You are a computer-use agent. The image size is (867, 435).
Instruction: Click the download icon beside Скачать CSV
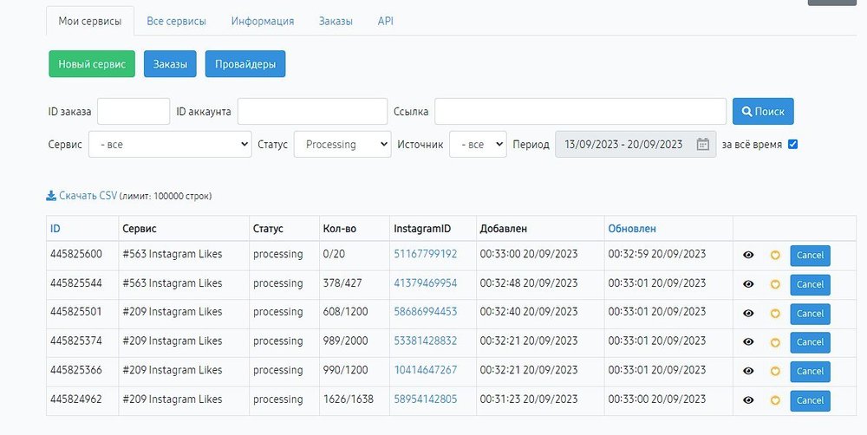pyautogui.click(x=51, y=196)
